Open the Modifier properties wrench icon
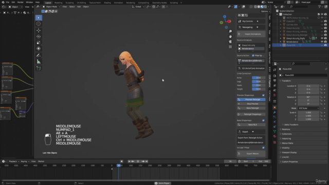The image size is (329, 185). 275,112
